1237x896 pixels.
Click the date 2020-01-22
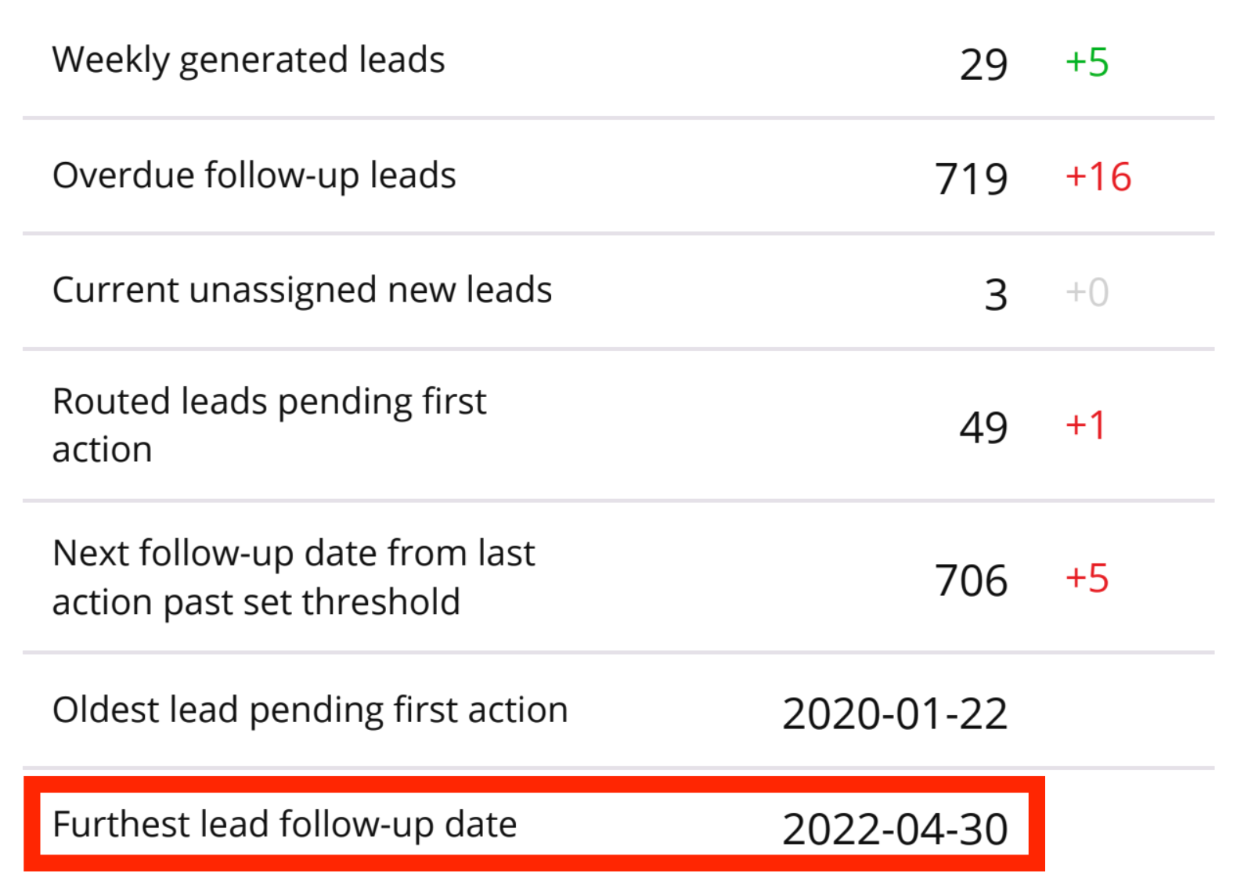coord(895,714)
